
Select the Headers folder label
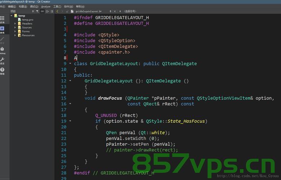[27, 23]
